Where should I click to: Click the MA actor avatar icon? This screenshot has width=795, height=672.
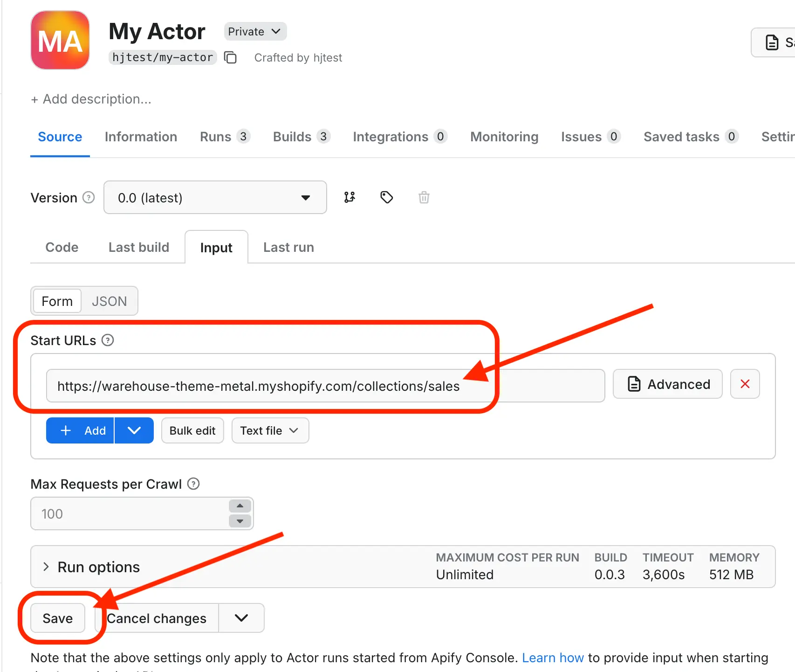[x=60, y=40]
